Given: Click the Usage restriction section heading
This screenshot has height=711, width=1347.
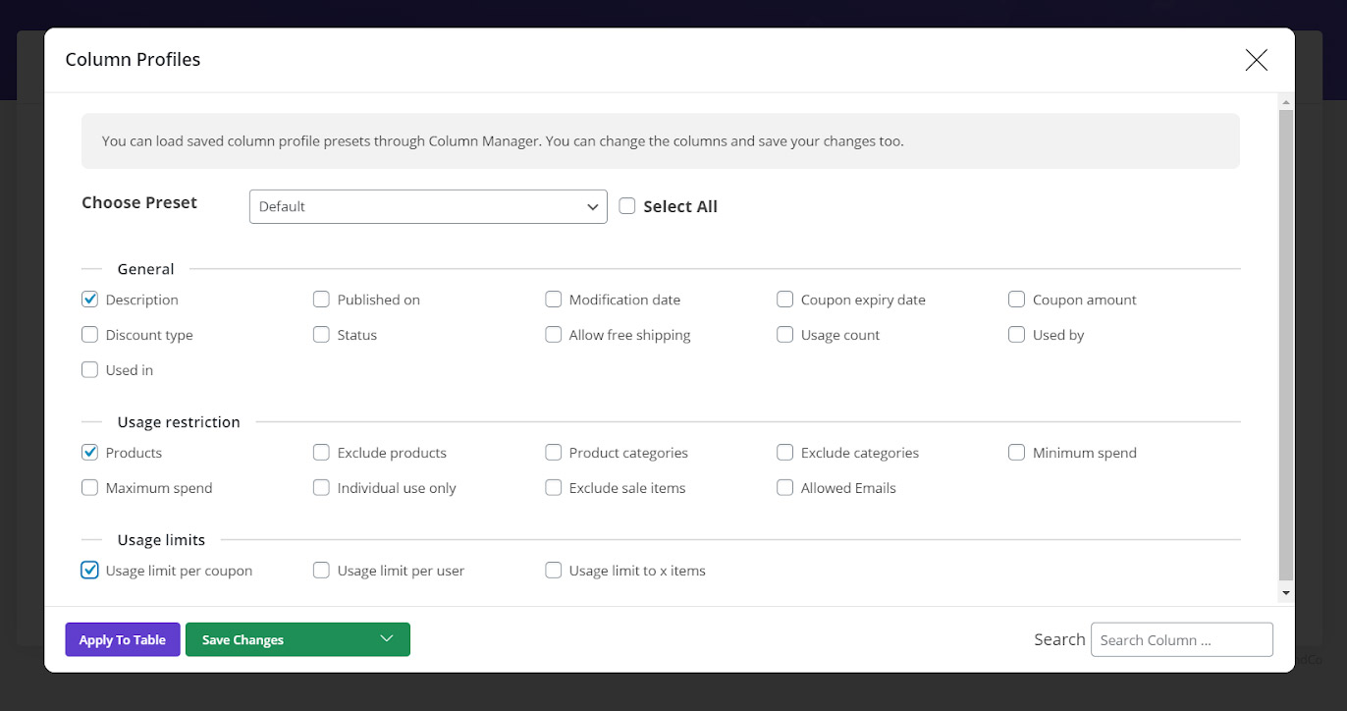Looking at the screenshot, I should (x=179, y=422).
